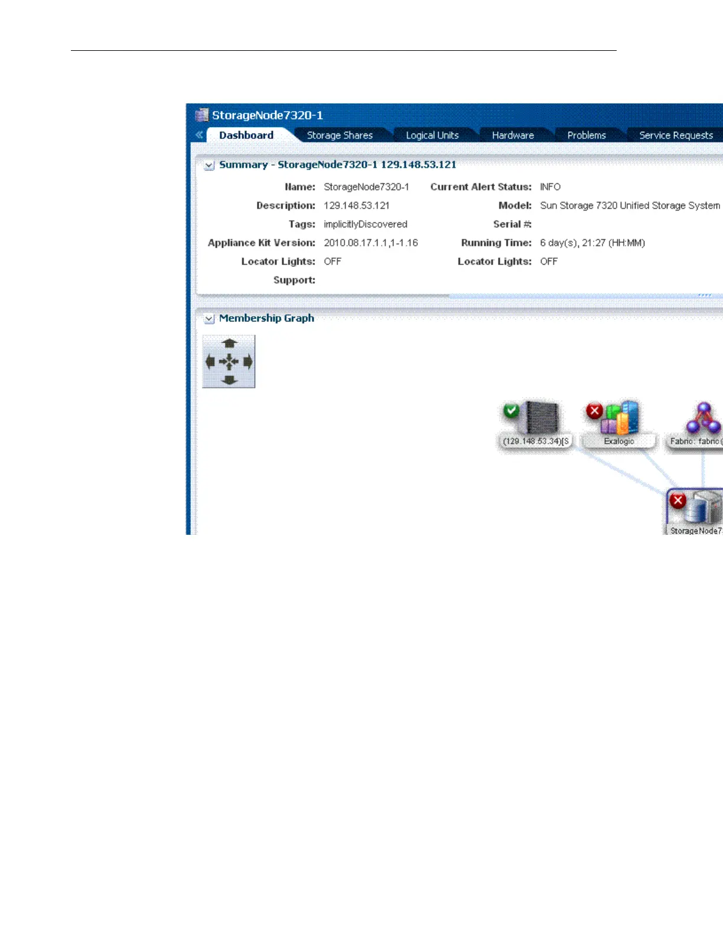Click Membership Graph heading text
Image resolution: width=723 pixels, height=936 pixels.
[x=266, y=318]
